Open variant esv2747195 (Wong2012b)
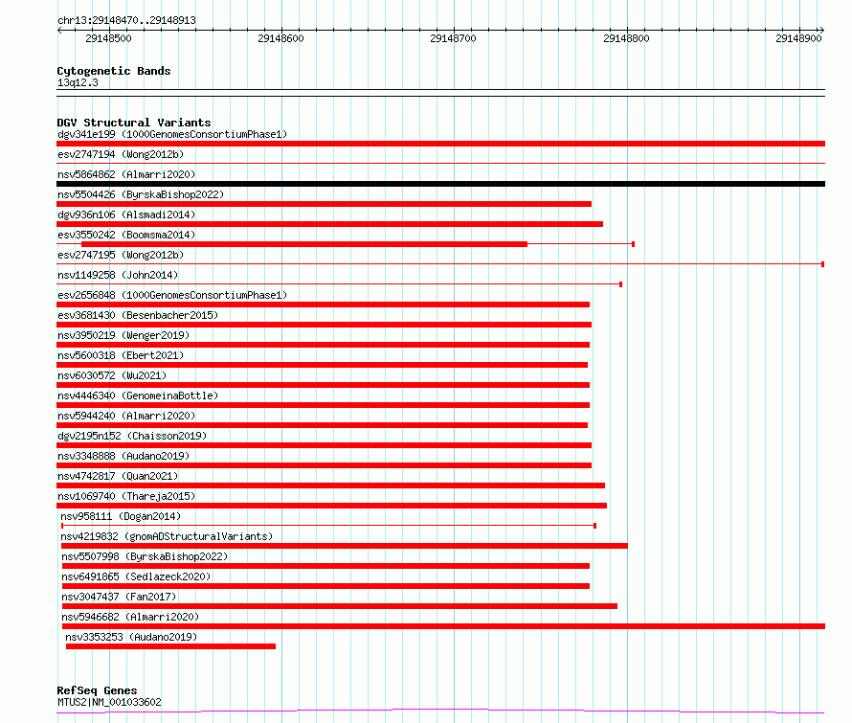 coord(121,255)
